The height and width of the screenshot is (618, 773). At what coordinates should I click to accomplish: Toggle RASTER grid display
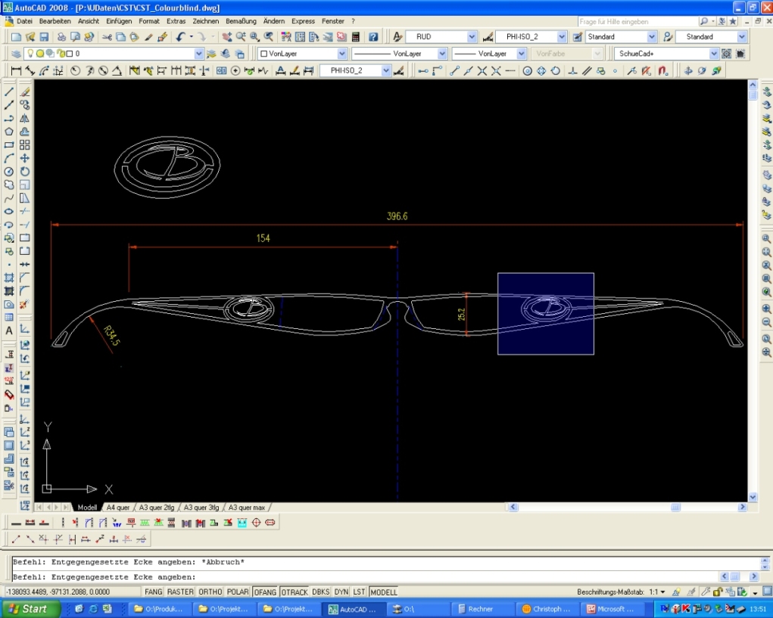click(180, 592)
